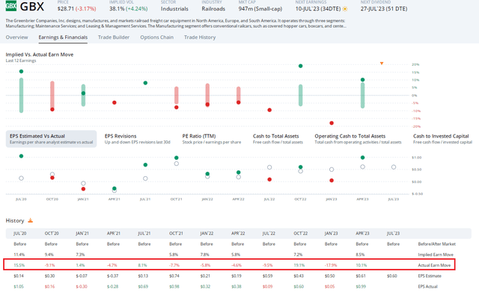479x292 pixels.
Task: Click the Implied Earn Move row label
Action: click(436, 255)
